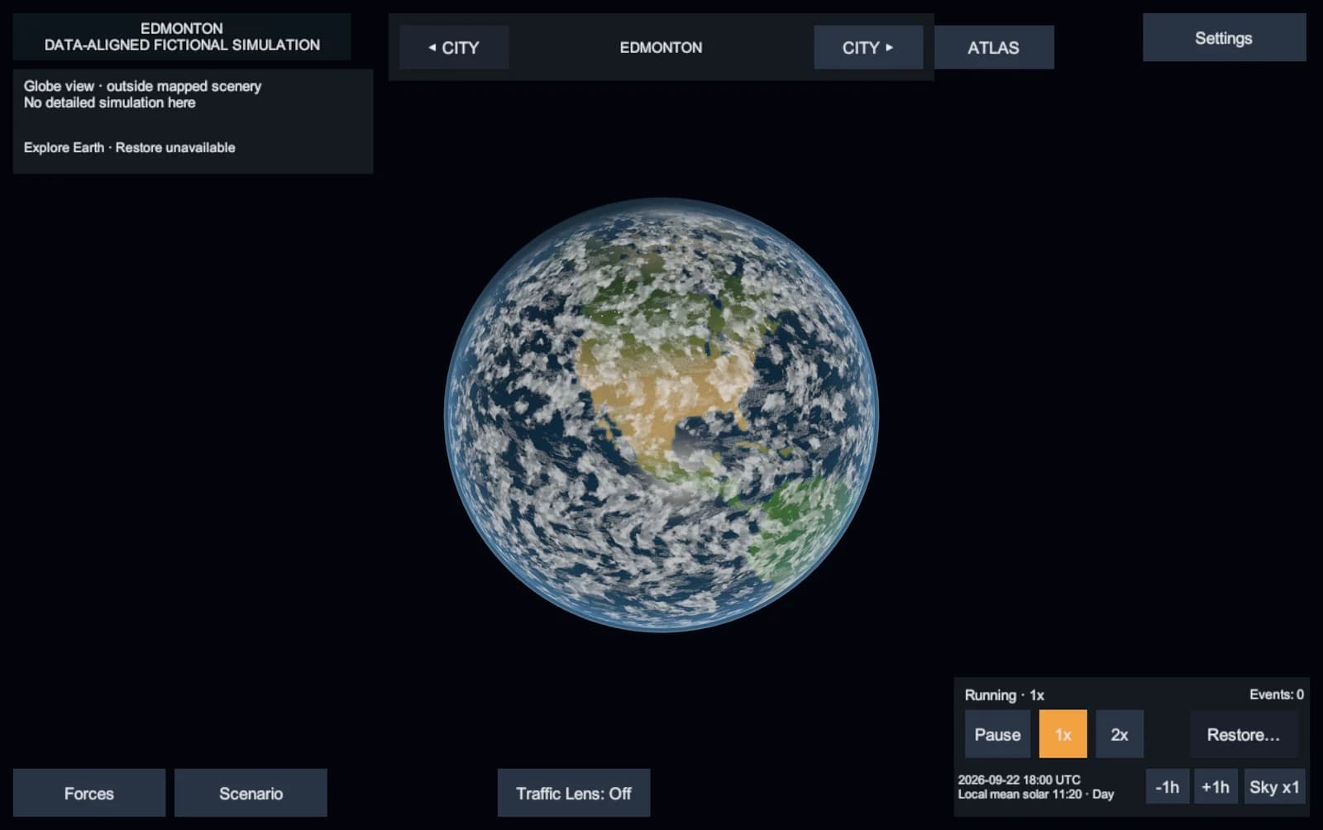Click 'Explore Earth · Restore unavailable' text
The image size is (1323, 830).
tap(129, 147)
